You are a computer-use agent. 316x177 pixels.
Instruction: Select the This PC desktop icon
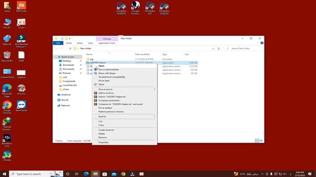click(x=7, y=24)
